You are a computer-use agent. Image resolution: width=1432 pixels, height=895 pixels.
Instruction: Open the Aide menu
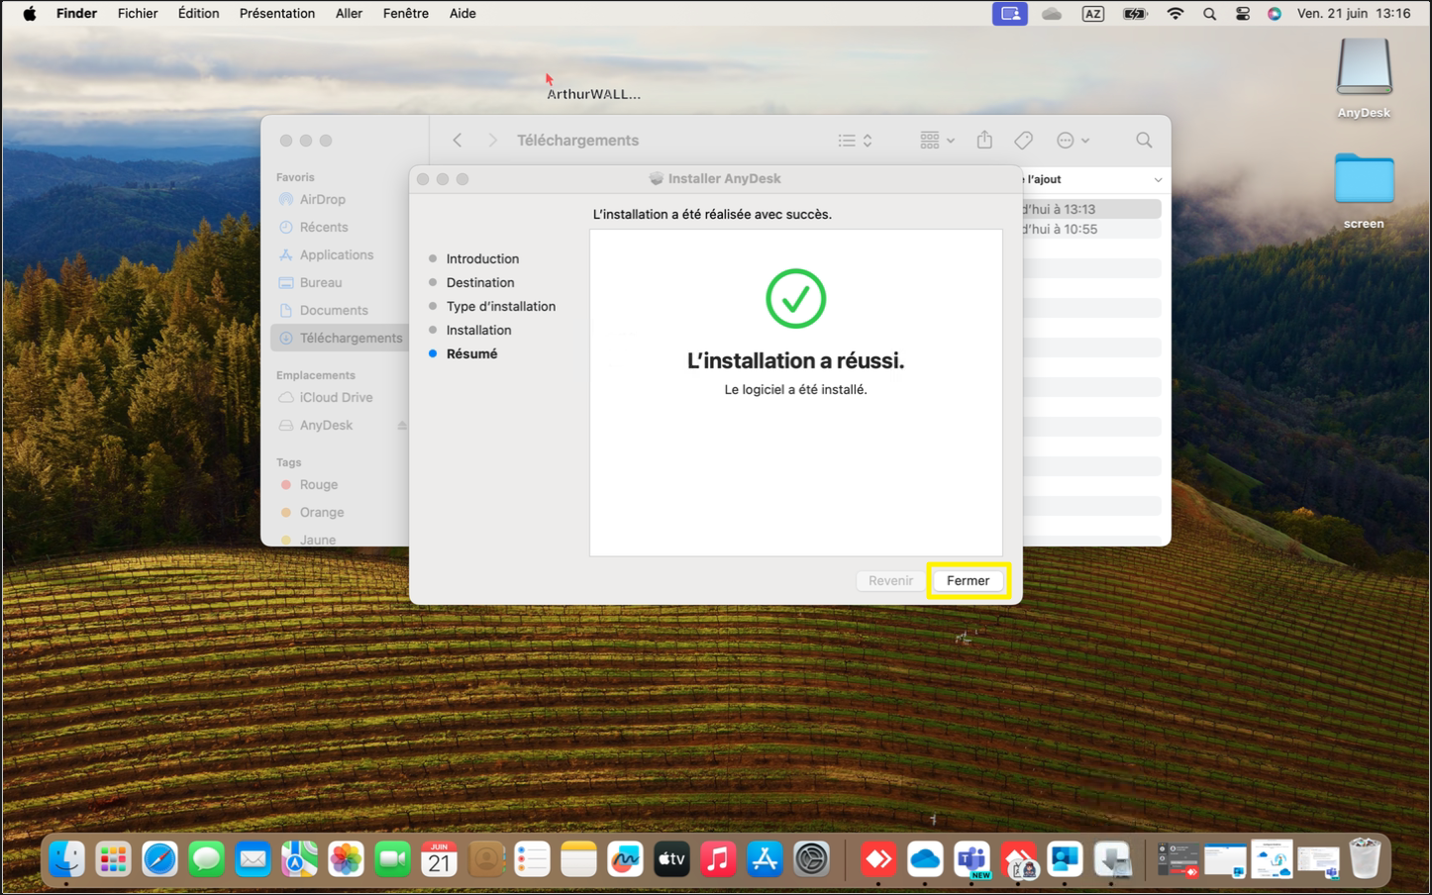pyautogui.click(x=462, y=14)
